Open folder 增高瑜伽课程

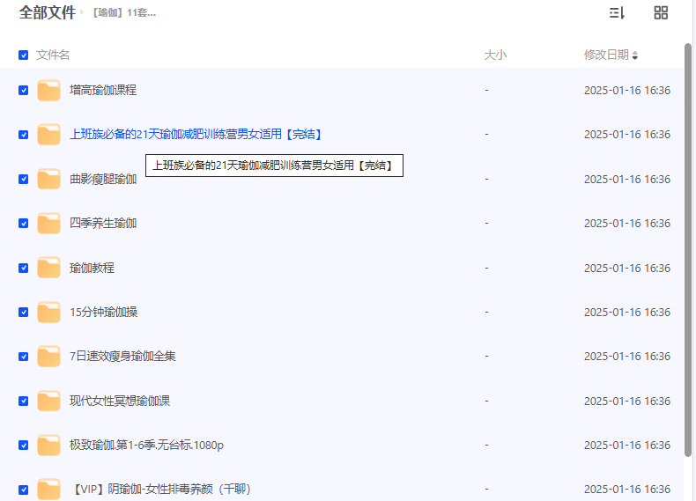point(103,91)
